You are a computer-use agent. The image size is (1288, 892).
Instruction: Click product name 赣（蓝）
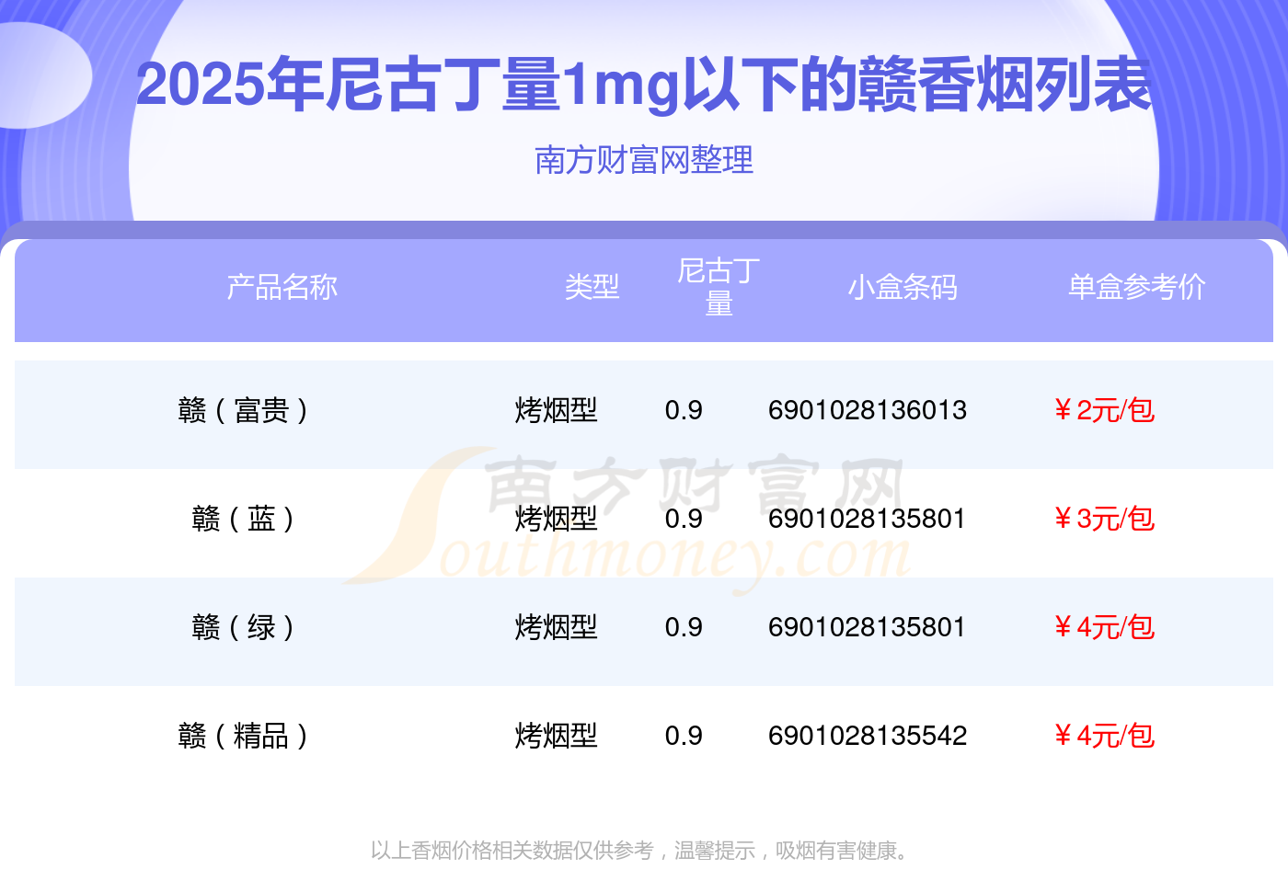coord(243,519)
